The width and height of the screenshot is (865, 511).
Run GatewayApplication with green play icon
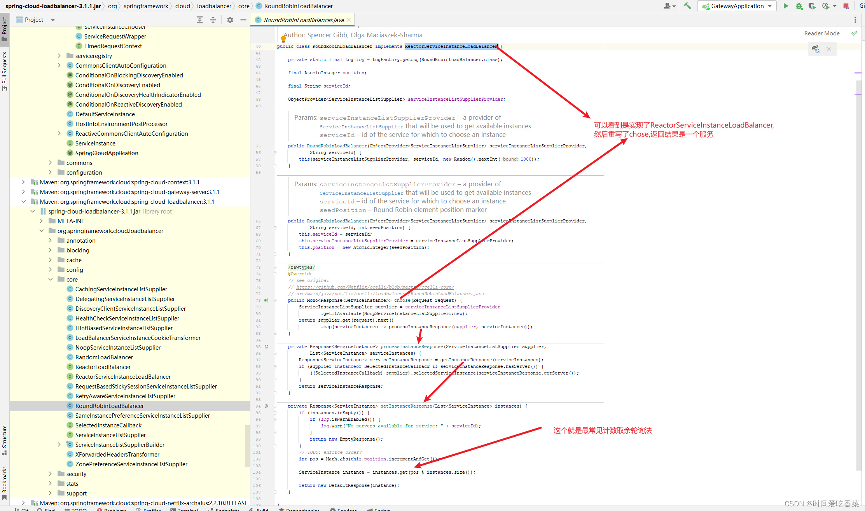pos(786,6)
